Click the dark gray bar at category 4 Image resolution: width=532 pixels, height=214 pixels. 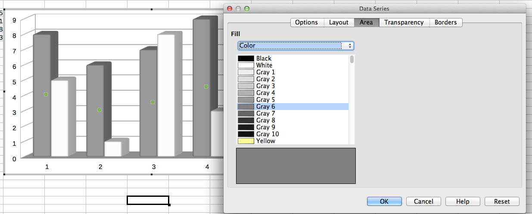click(x=202, y=88)
